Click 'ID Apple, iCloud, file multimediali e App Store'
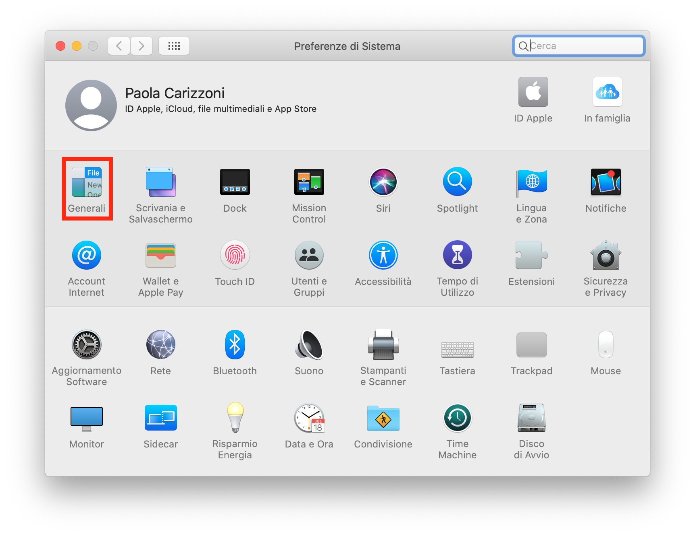The width and height of the screenshot is (695, 536). point(221,109)
